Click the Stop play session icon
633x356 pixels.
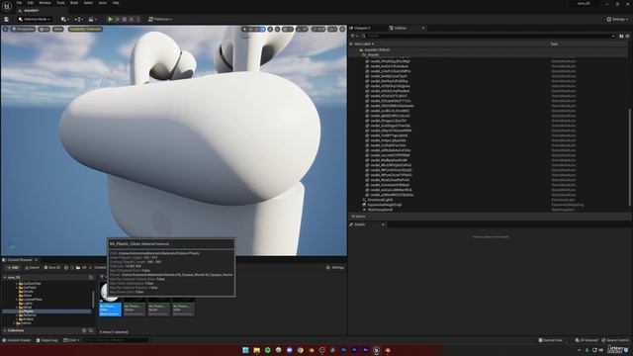pos(125,20)
